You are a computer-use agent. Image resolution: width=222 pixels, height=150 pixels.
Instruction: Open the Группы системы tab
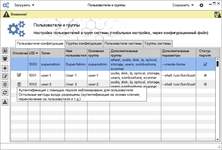point(158,44)
